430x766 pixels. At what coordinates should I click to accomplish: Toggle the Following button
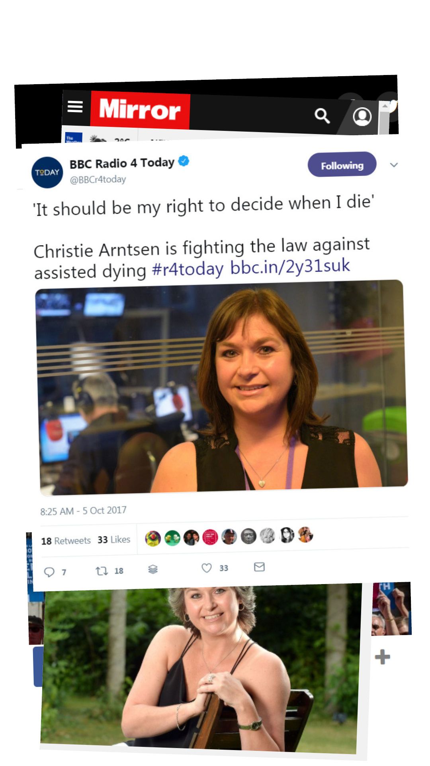coord(342,165)
